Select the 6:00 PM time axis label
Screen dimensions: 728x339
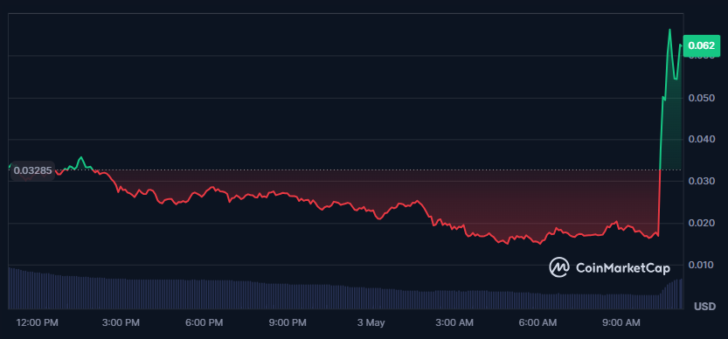tap(203, 322)
